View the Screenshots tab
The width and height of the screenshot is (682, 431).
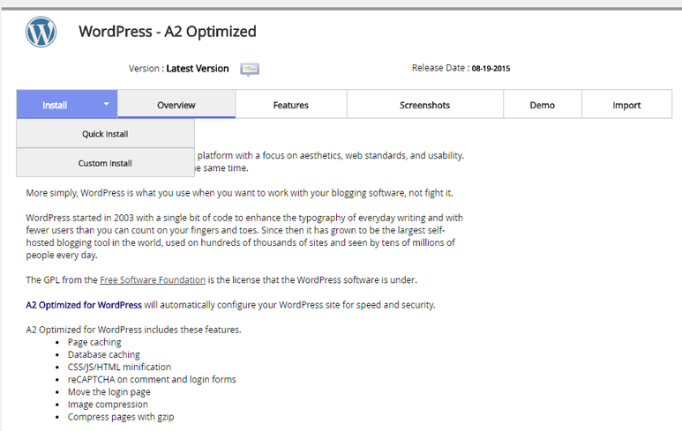(424, 105)
